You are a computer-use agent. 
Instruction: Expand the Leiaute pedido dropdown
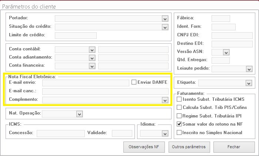[249, 69]
